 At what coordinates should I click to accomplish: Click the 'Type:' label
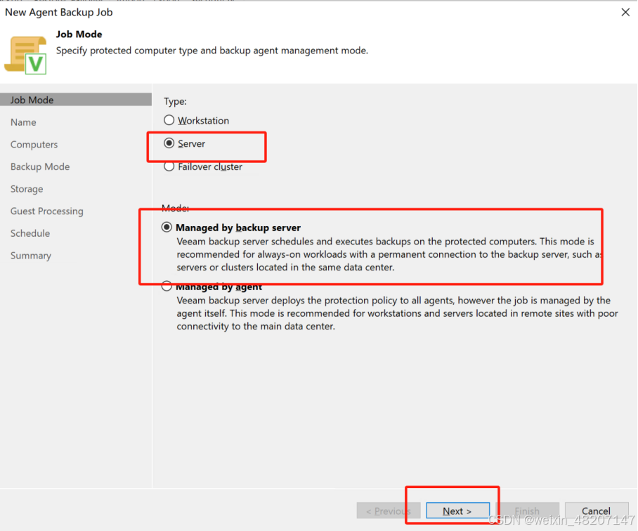tap(175, 101)
